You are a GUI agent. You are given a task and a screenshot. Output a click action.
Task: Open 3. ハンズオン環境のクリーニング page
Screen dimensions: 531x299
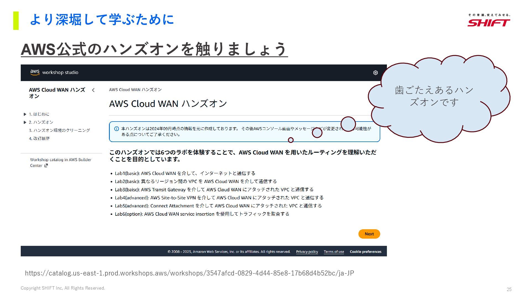click(59, 130)
